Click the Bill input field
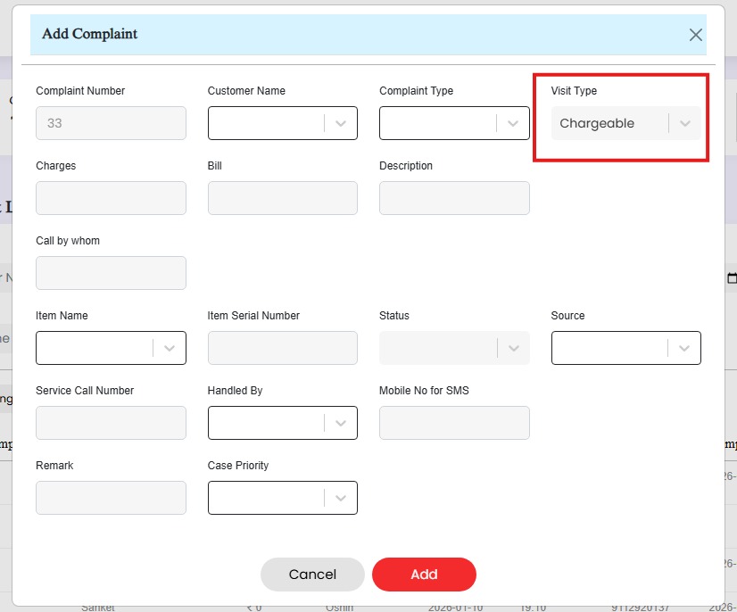The width and height of the screenshot is (737, 612). point(282,198)
